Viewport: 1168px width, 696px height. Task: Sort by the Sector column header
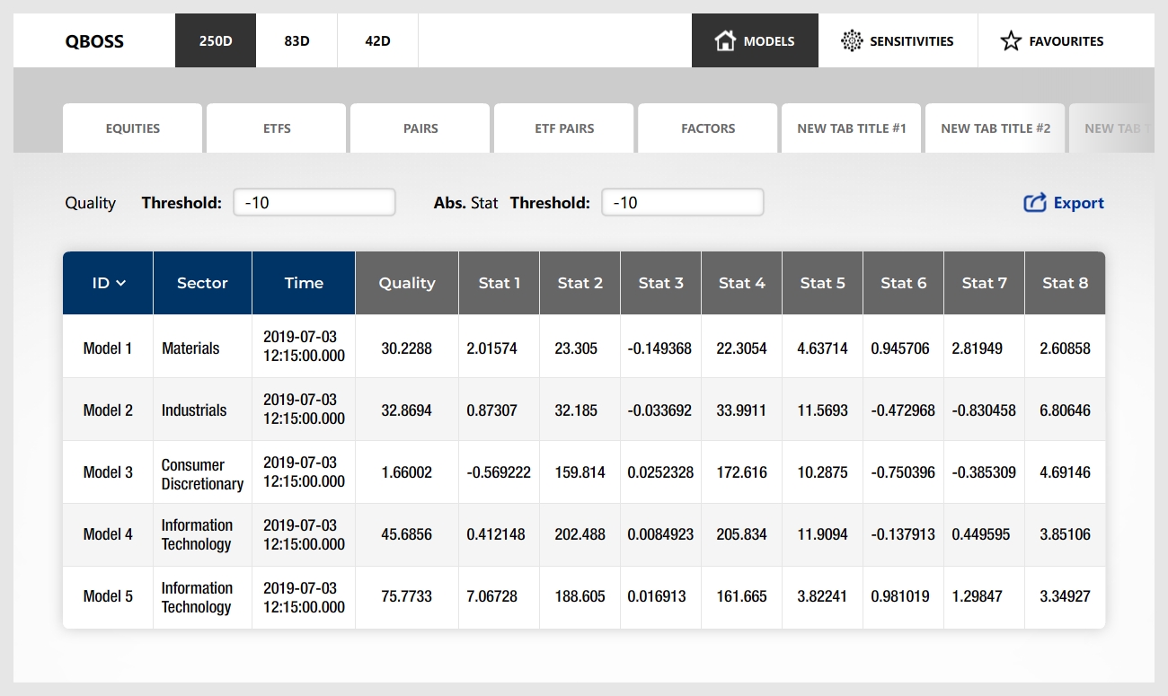pyautogui.click(x=202, y=283)
